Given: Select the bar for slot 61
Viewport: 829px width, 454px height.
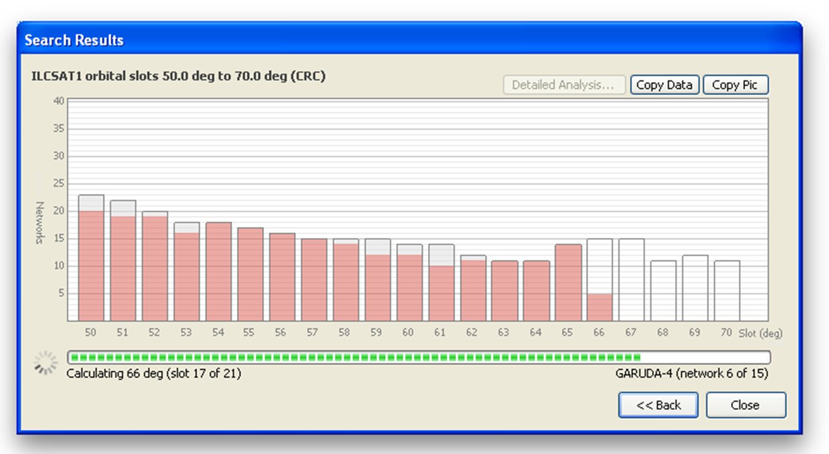Looking at the screenshot, I should click(x=441, y=282).
